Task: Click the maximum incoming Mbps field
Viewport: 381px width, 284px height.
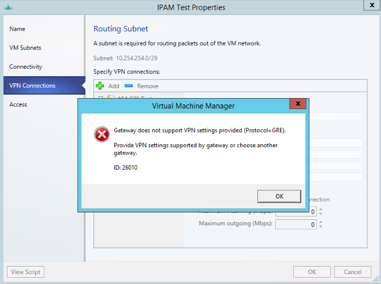Action: [296, 211]
